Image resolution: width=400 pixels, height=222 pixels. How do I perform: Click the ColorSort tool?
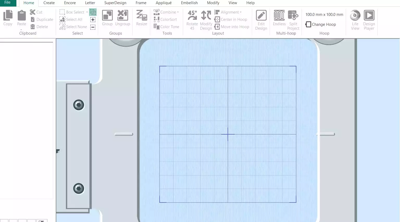pyautogui.click(x=165, y=20)
